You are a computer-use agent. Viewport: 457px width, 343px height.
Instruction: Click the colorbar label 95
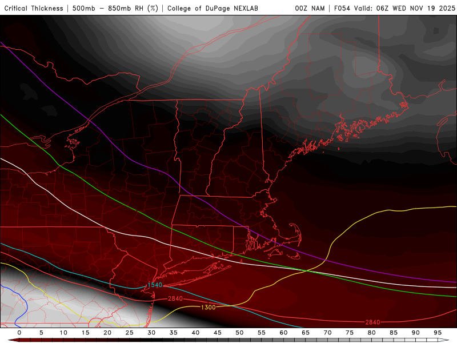438,333
